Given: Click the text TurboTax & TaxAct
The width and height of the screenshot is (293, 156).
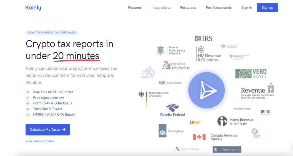Looking at the screenshot, I should [x=48, y=109].
